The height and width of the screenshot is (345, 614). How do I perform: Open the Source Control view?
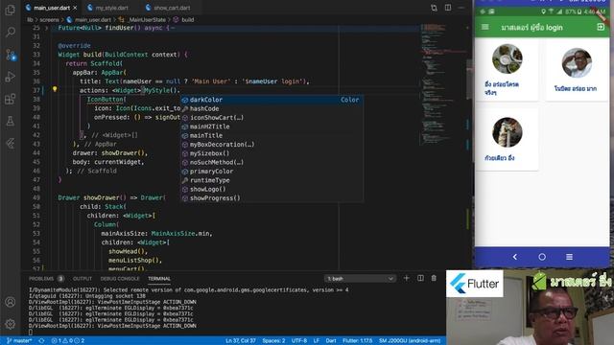11,55
